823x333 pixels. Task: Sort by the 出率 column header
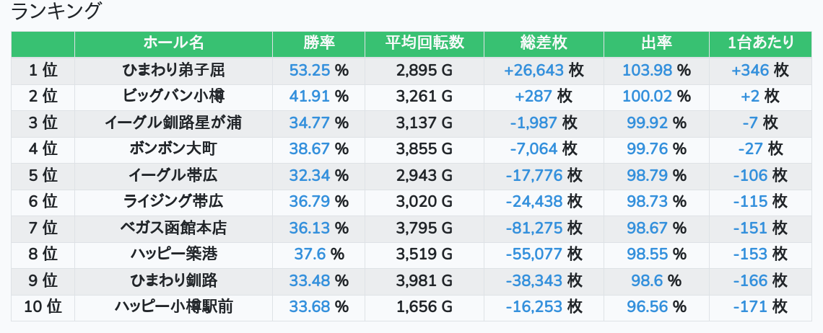656,43
